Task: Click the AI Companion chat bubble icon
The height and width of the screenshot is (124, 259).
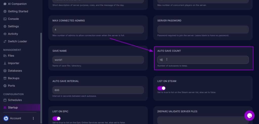Action: [5, 4]
